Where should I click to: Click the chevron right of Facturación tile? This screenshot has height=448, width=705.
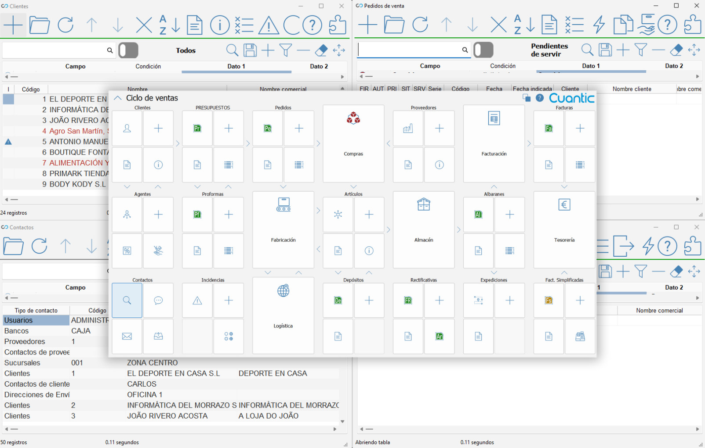529,143
